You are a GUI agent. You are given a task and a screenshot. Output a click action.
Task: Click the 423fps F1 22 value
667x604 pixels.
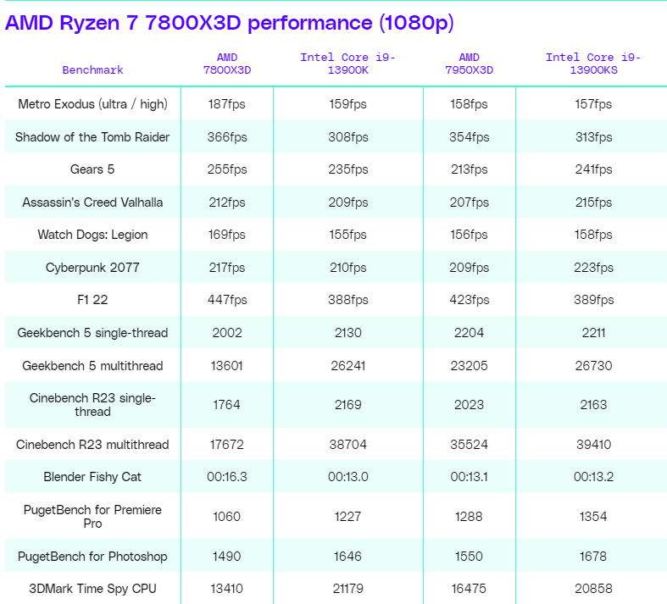coord(470,300)
